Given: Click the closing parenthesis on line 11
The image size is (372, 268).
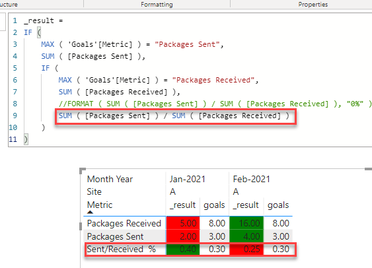Looking at the screenshot, I should click(x=26, y=139).
